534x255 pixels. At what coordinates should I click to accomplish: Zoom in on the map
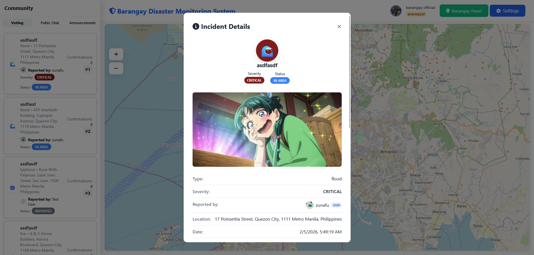[x=116, y=54]
